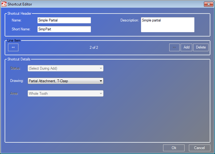Open the Drawing dropdown Partial Attachment, T-Clasp
215x154 pixels.
[x=65, y=81]
